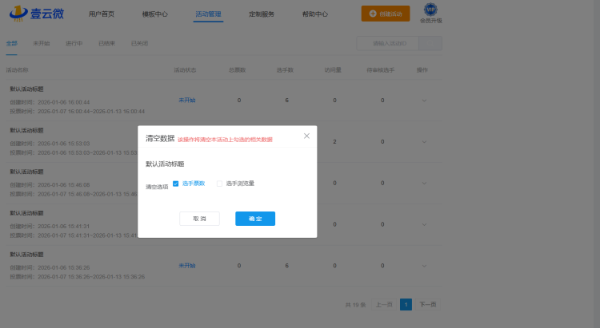This screenshot has height=328, width=600.
Task: Click the 取消 button in dialog
Action: pyautogui.click(x=199, y=219)
